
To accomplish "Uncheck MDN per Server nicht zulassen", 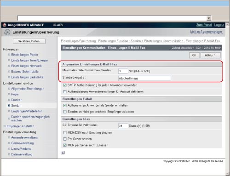I will point(65,145).
